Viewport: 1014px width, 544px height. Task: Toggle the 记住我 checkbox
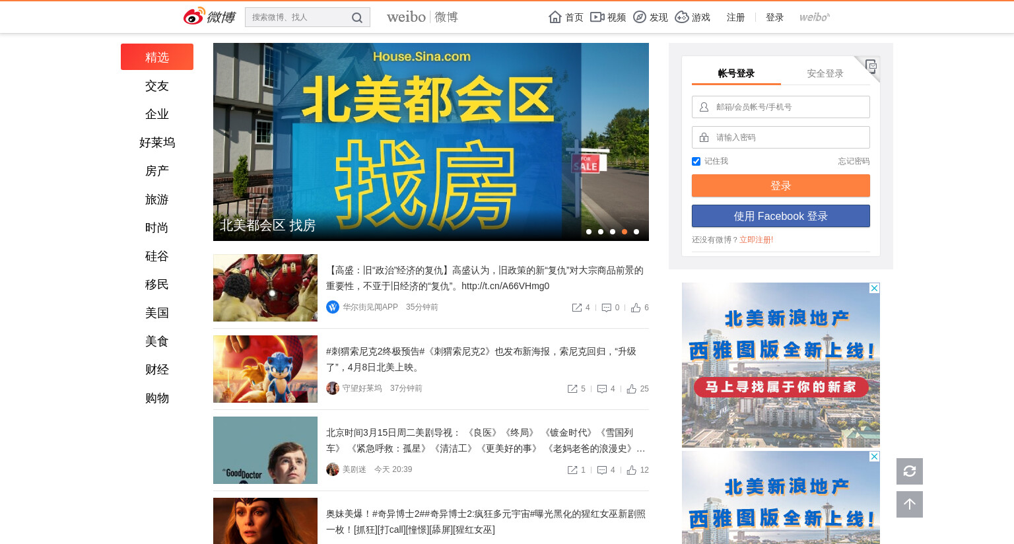click(696, 161)
